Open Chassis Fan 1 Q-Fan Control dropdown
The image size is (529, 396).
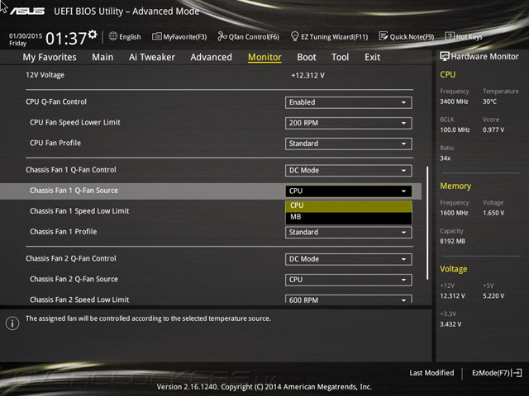coord(349,171)
